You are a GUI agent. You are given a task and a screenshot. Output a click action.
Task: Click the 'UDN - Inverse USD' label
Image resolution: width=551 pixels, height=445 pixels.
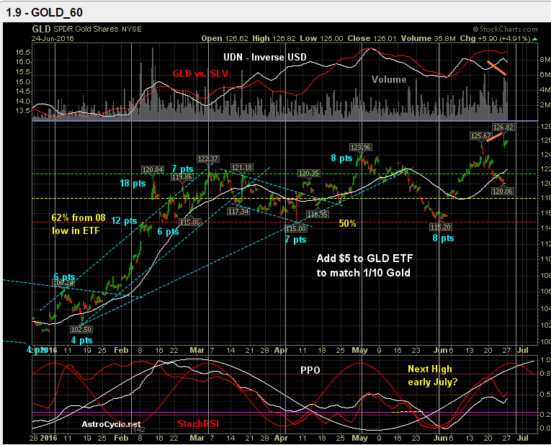point(265,58)
